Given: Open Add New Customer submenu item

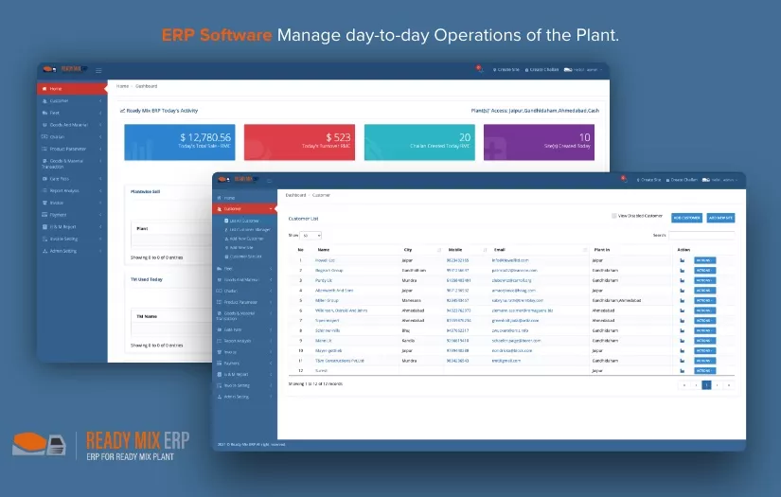Looking at the screenshot, I should point(244,239).
